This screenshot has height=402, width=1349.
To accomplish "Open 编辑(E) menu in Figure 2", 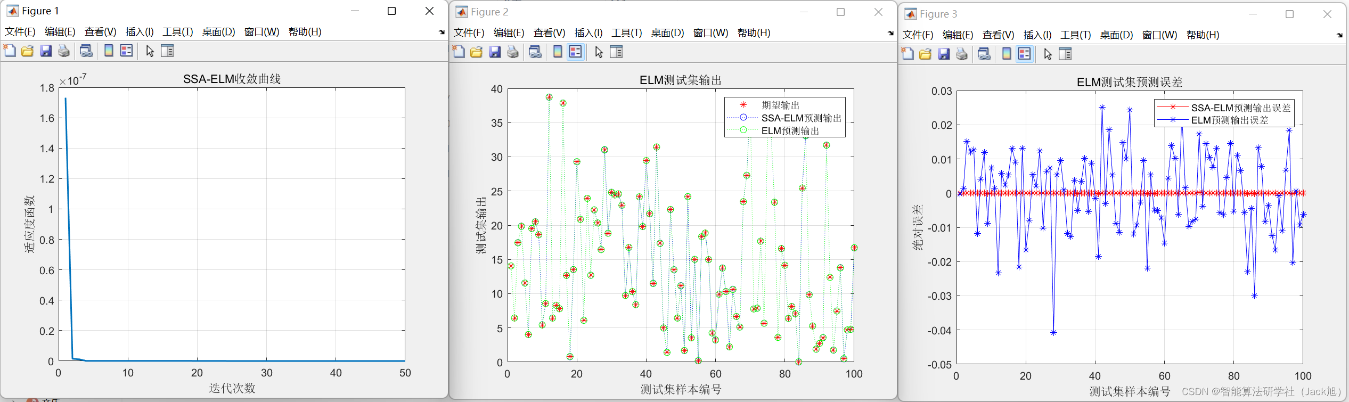I will click(x=509, y=33).
